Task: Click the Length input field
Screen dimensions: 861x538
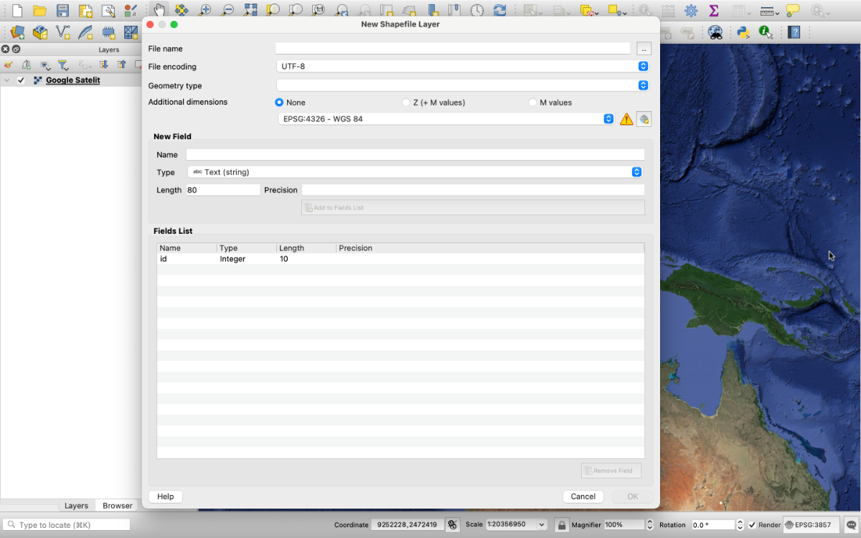Action: 223,190
